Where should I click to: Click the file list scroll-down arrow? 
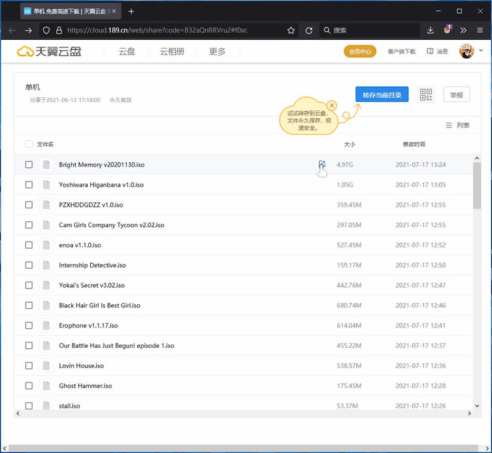pyautogui.click(x=477, y=405)
